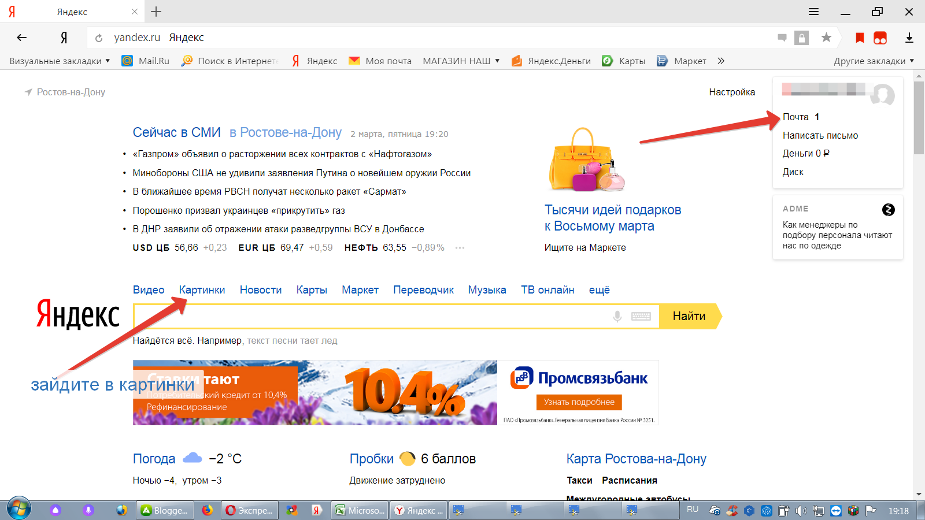Click the microphone voice search icon
Image resolution: width=925 pixels, height=520 pixels.
617,316
